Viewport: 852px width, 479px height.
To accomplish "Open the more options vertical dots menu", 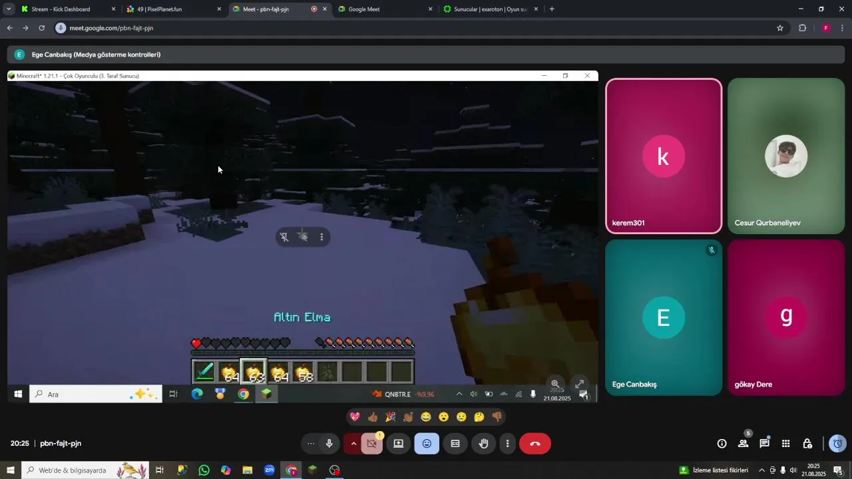I will coord(507,444).
